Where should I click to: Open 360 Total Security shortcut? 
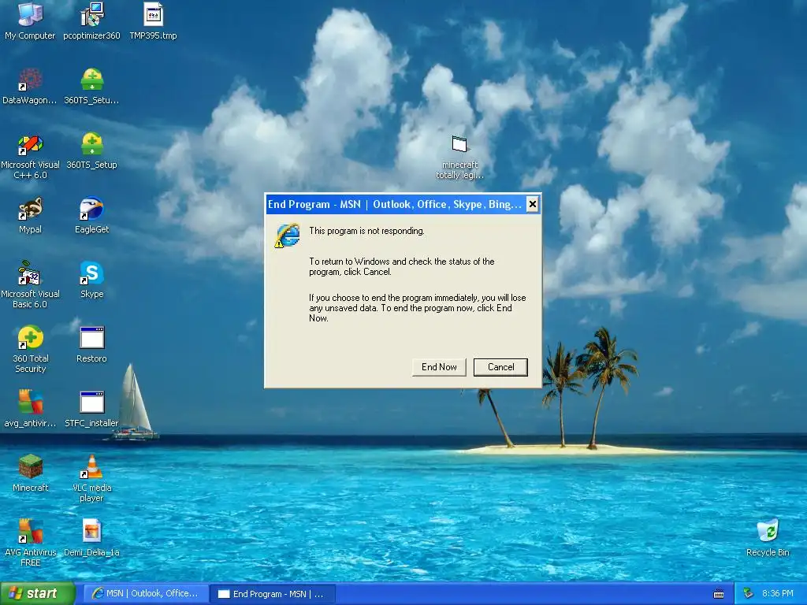pos(30,349)
